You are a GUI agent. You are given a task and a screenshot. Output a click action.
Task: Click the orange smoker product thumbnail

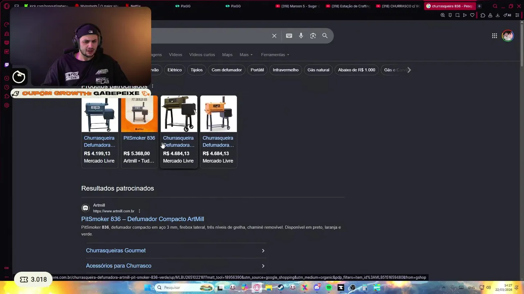coord(219,114)
